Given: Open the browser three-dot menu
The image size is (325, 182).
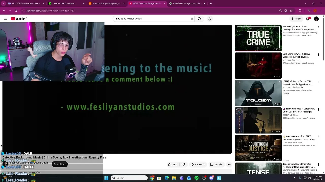Looking at the screenshot, I should [x=321, y=11].
